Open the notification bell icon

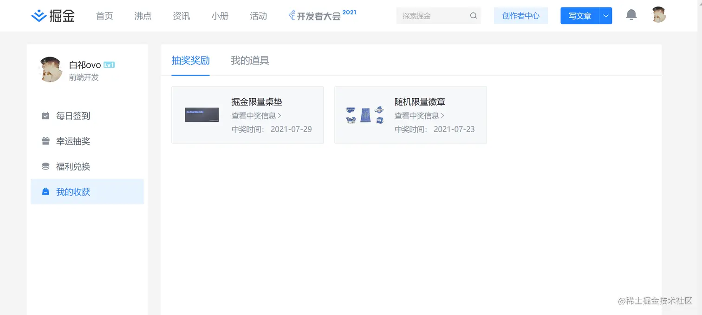click(631, 15)
